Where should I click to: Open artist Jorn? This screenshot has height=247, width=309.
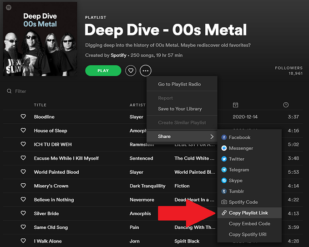(135, 241)
